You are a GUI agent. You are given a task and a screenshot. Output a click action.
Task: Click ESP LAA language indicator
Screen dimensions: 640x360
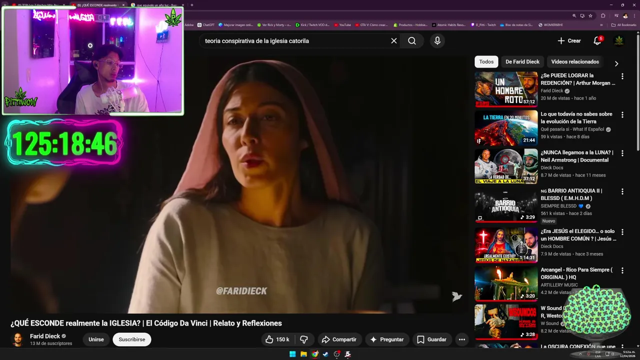point(598,354)
